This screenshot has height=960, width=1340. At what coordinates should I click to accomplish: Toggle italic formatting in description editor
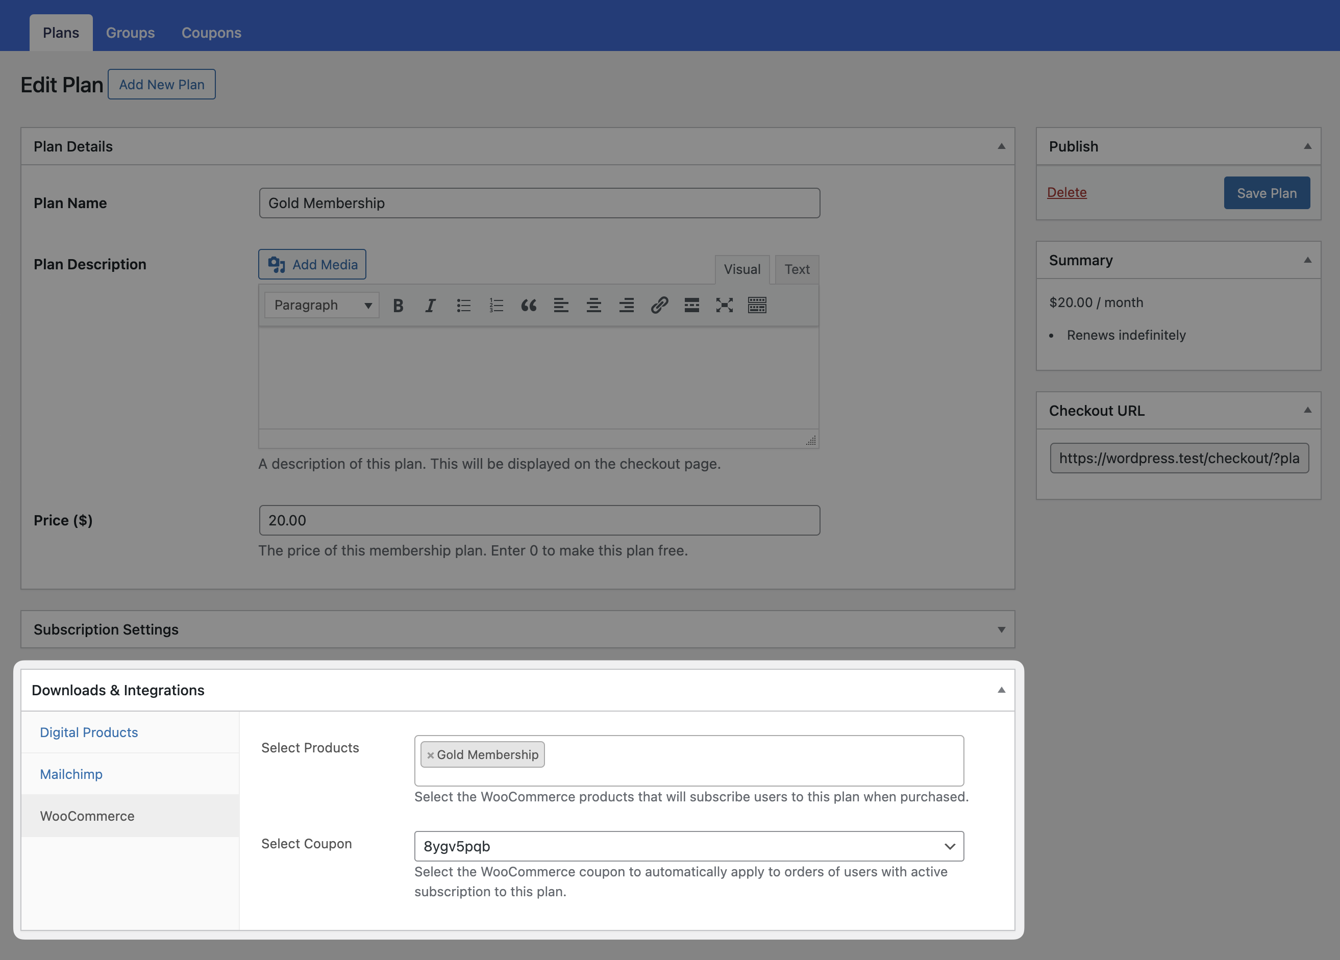(x=431, y=306)
